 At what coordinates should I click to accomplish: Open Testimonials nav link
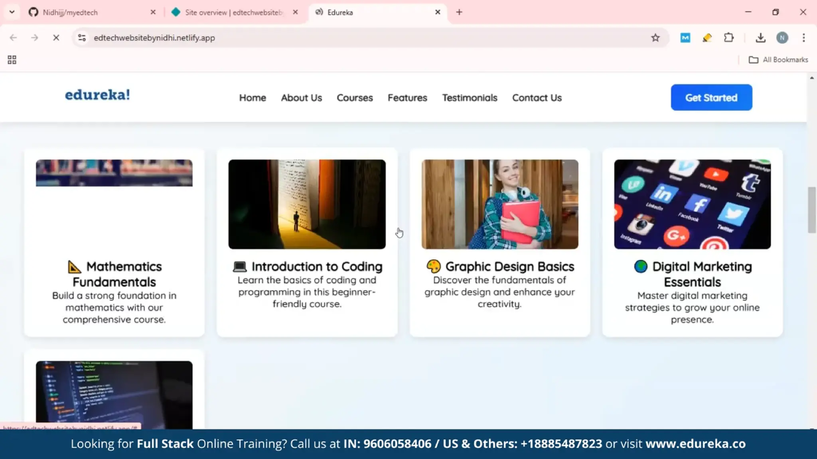470,98
